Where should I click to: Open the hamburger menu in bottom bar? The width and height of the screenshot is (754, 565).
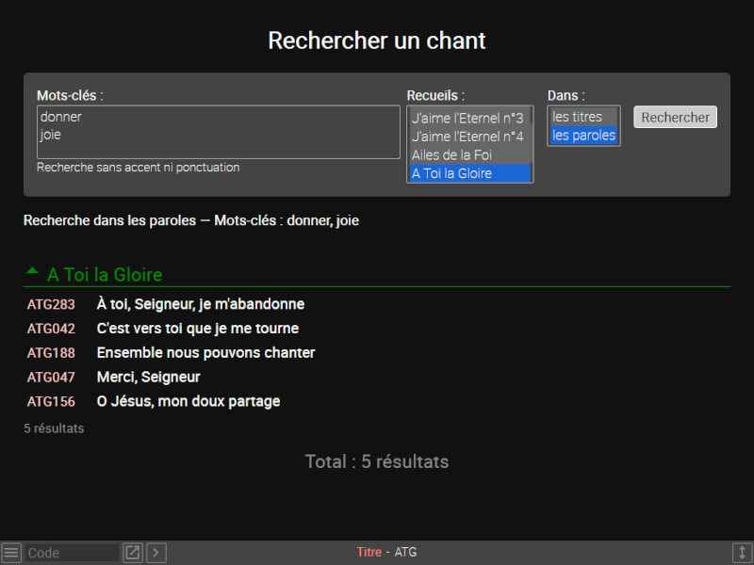(10, 553)
